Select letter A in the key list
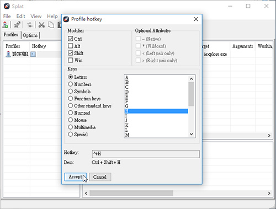The image size is (276, 209). coord(156,77)
